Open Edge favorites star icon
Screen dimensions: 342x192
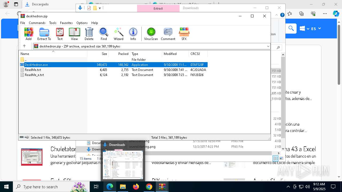[x=290, y=14]
